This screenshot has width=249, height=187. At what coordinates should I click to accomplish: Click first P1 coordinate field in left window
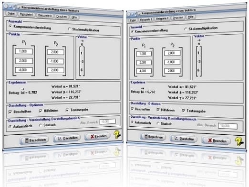[x=24, y=51]
